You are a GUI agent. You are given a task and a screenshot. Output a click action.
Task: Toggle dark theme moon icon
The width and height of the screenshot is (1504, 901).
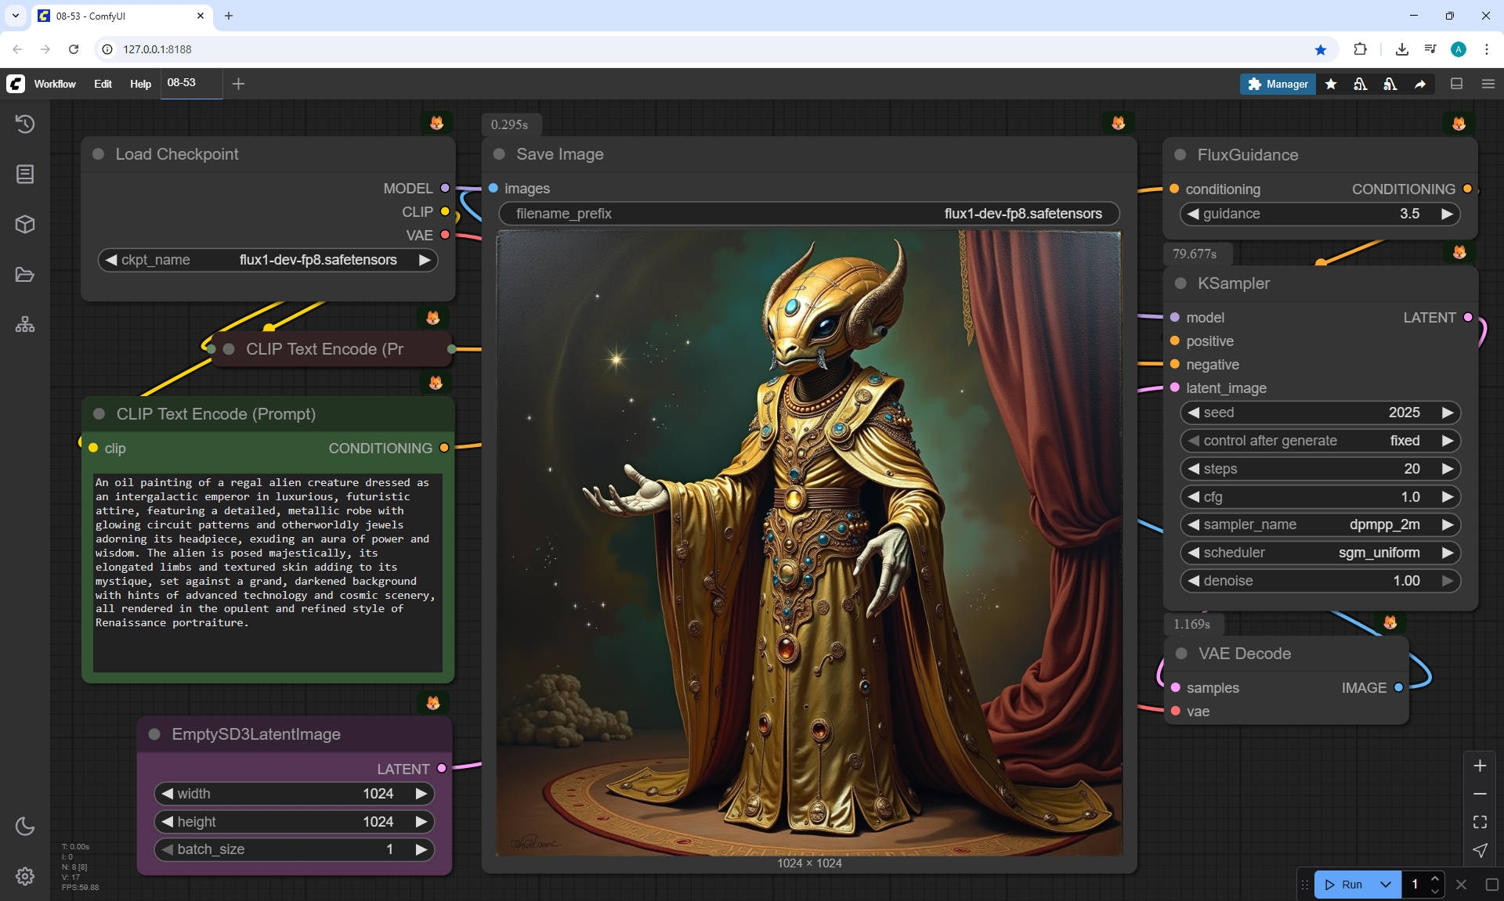(25, 826)
